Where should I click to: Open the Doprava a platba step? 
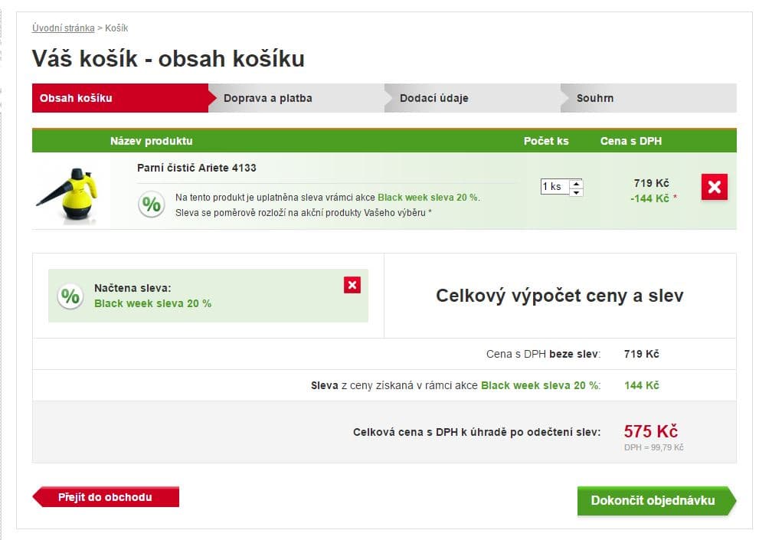(x=296, y=98)
